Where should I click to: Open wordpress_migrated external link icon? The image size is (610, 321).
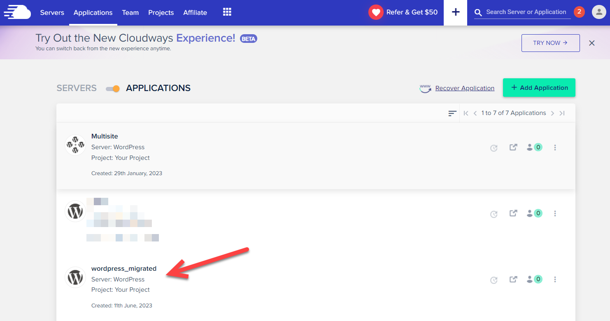pos(513,279)
